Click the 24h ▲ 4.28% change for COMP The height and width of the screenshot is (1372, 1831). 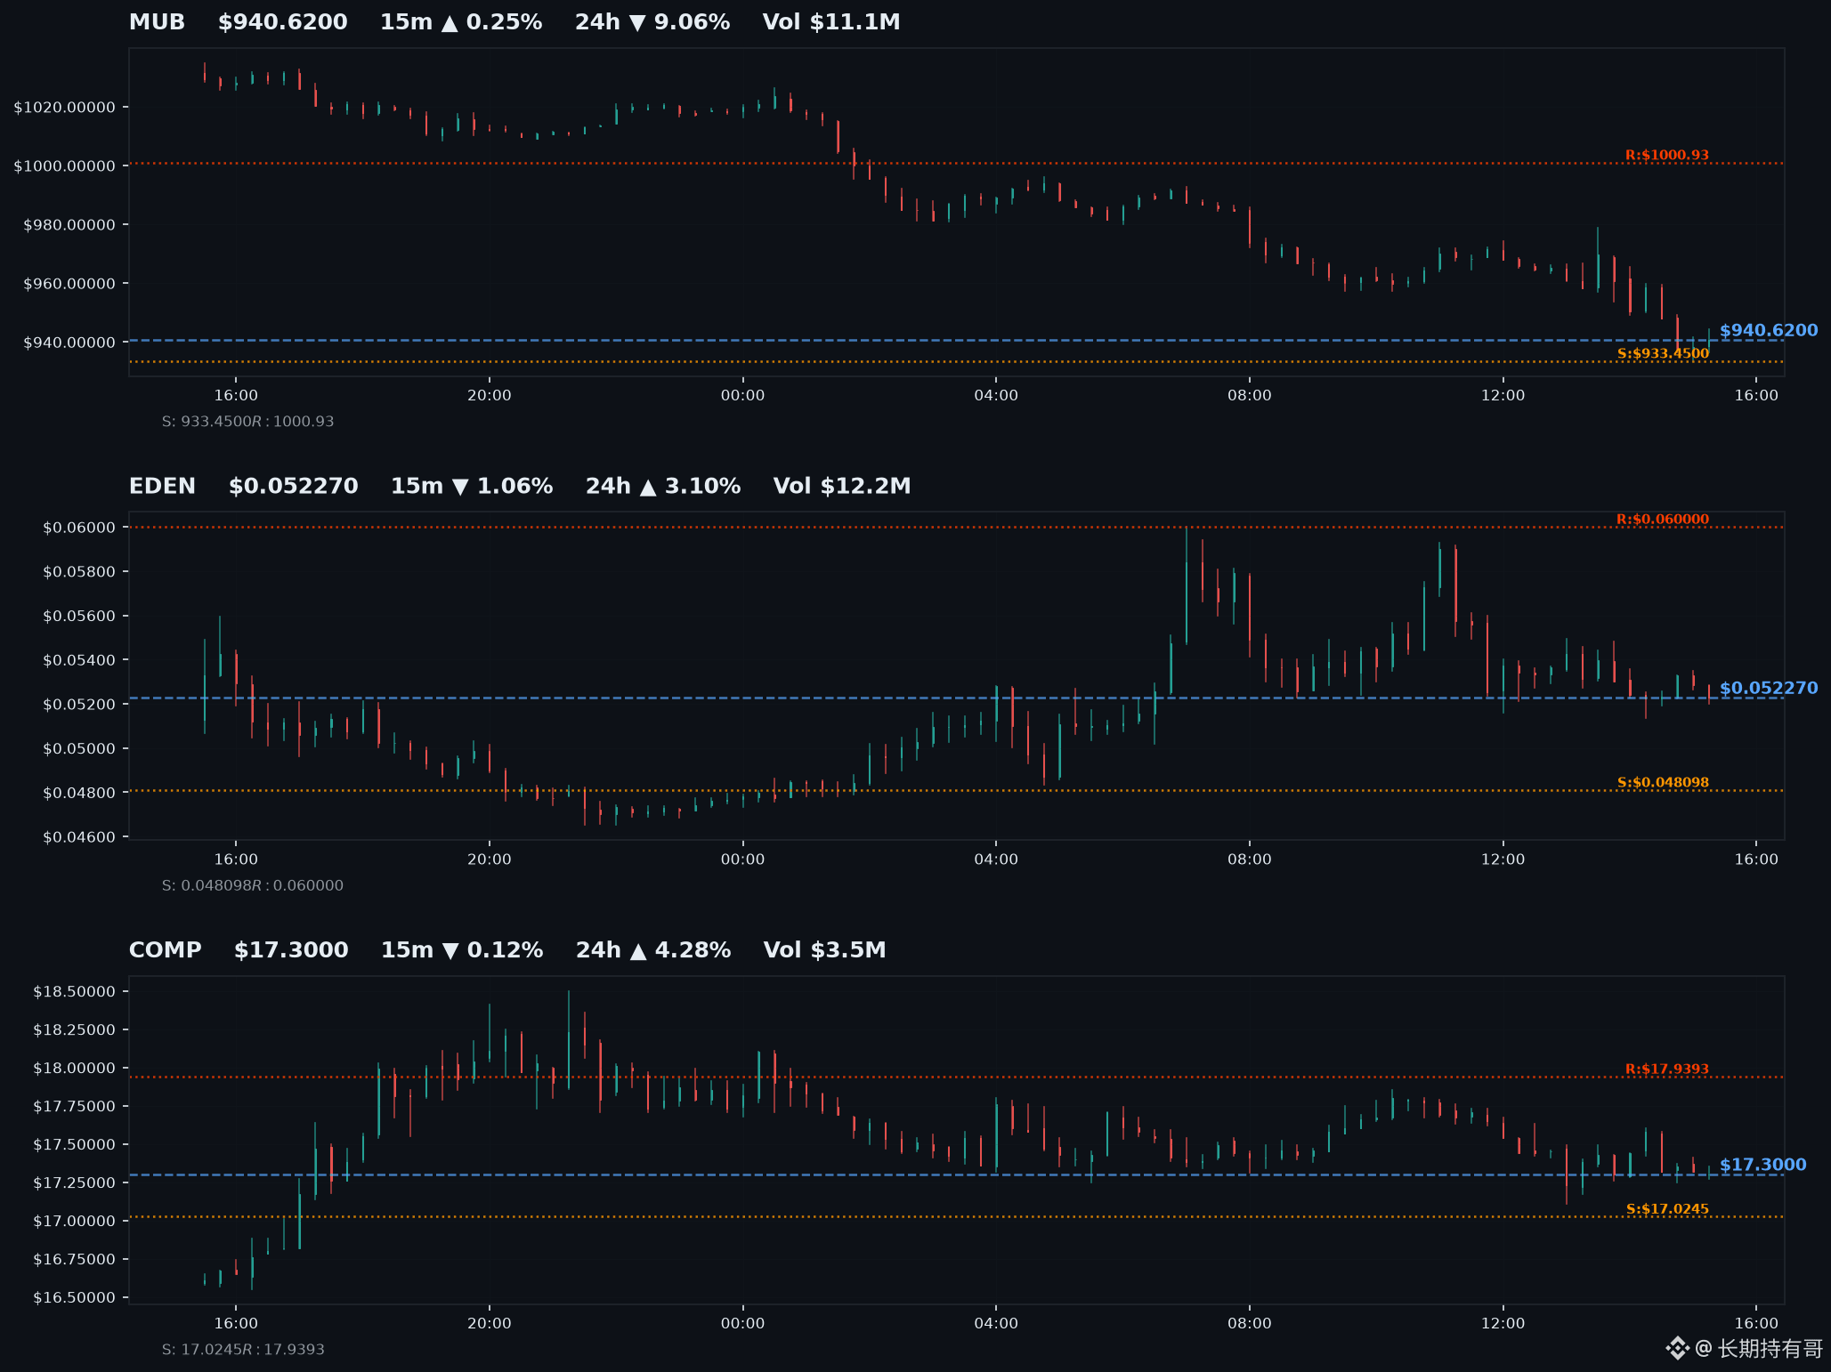(653, 950)
